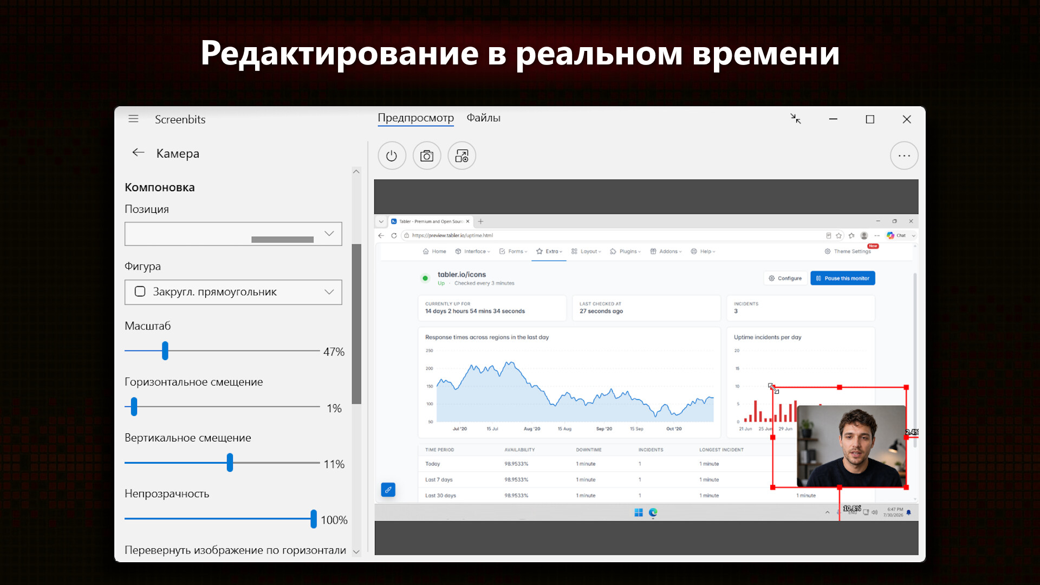Open the three-dots more options button
1040x585 pixels.
point(904,156)
